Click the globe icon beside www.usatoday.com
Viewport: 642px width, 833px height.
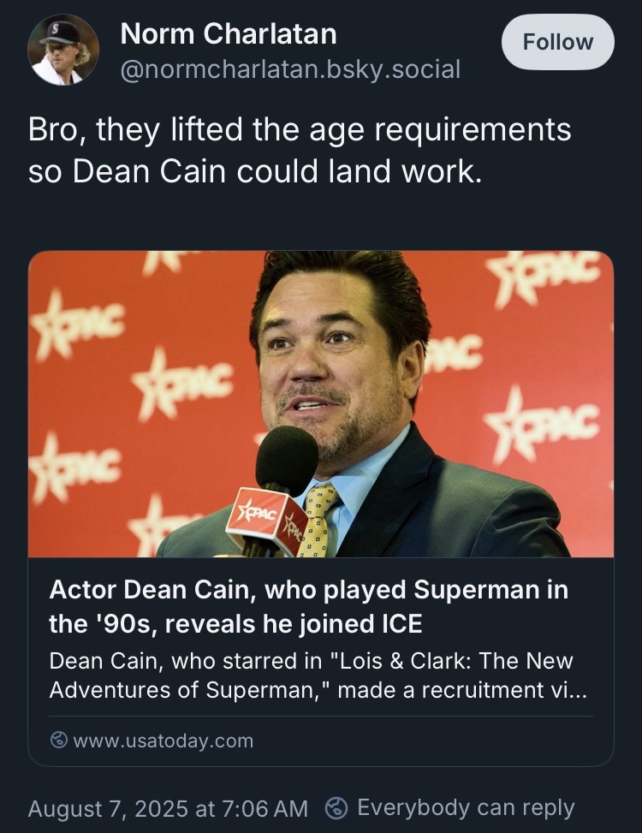pyautogui.click(x=59, y=741)
